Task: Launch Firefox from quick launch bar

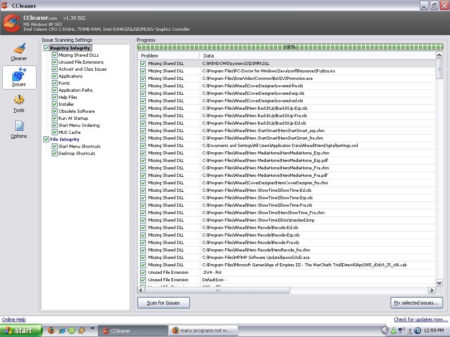Action: click(51, 330)
